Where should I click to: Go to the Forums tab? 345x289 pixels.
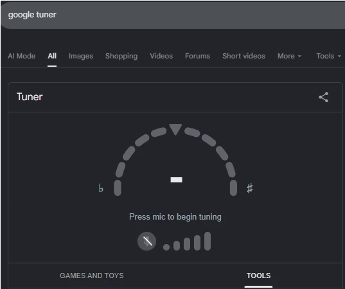198,56
